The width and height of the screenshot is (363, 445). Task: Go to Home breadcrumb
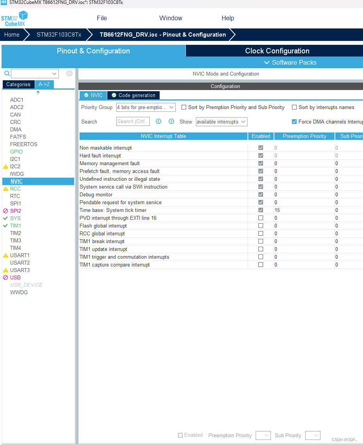(12, 35)
